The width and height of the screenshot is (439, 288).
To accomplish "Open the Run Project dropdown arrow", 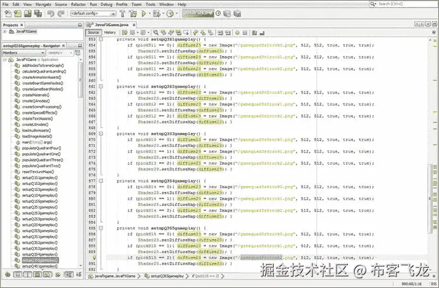I will point(150,13).
